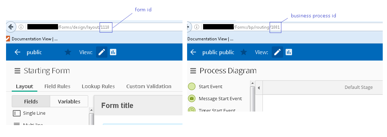Screen dimensions: 387x137
Task: Switch to the Lookup Rules tab
Action: click(98, 86)
